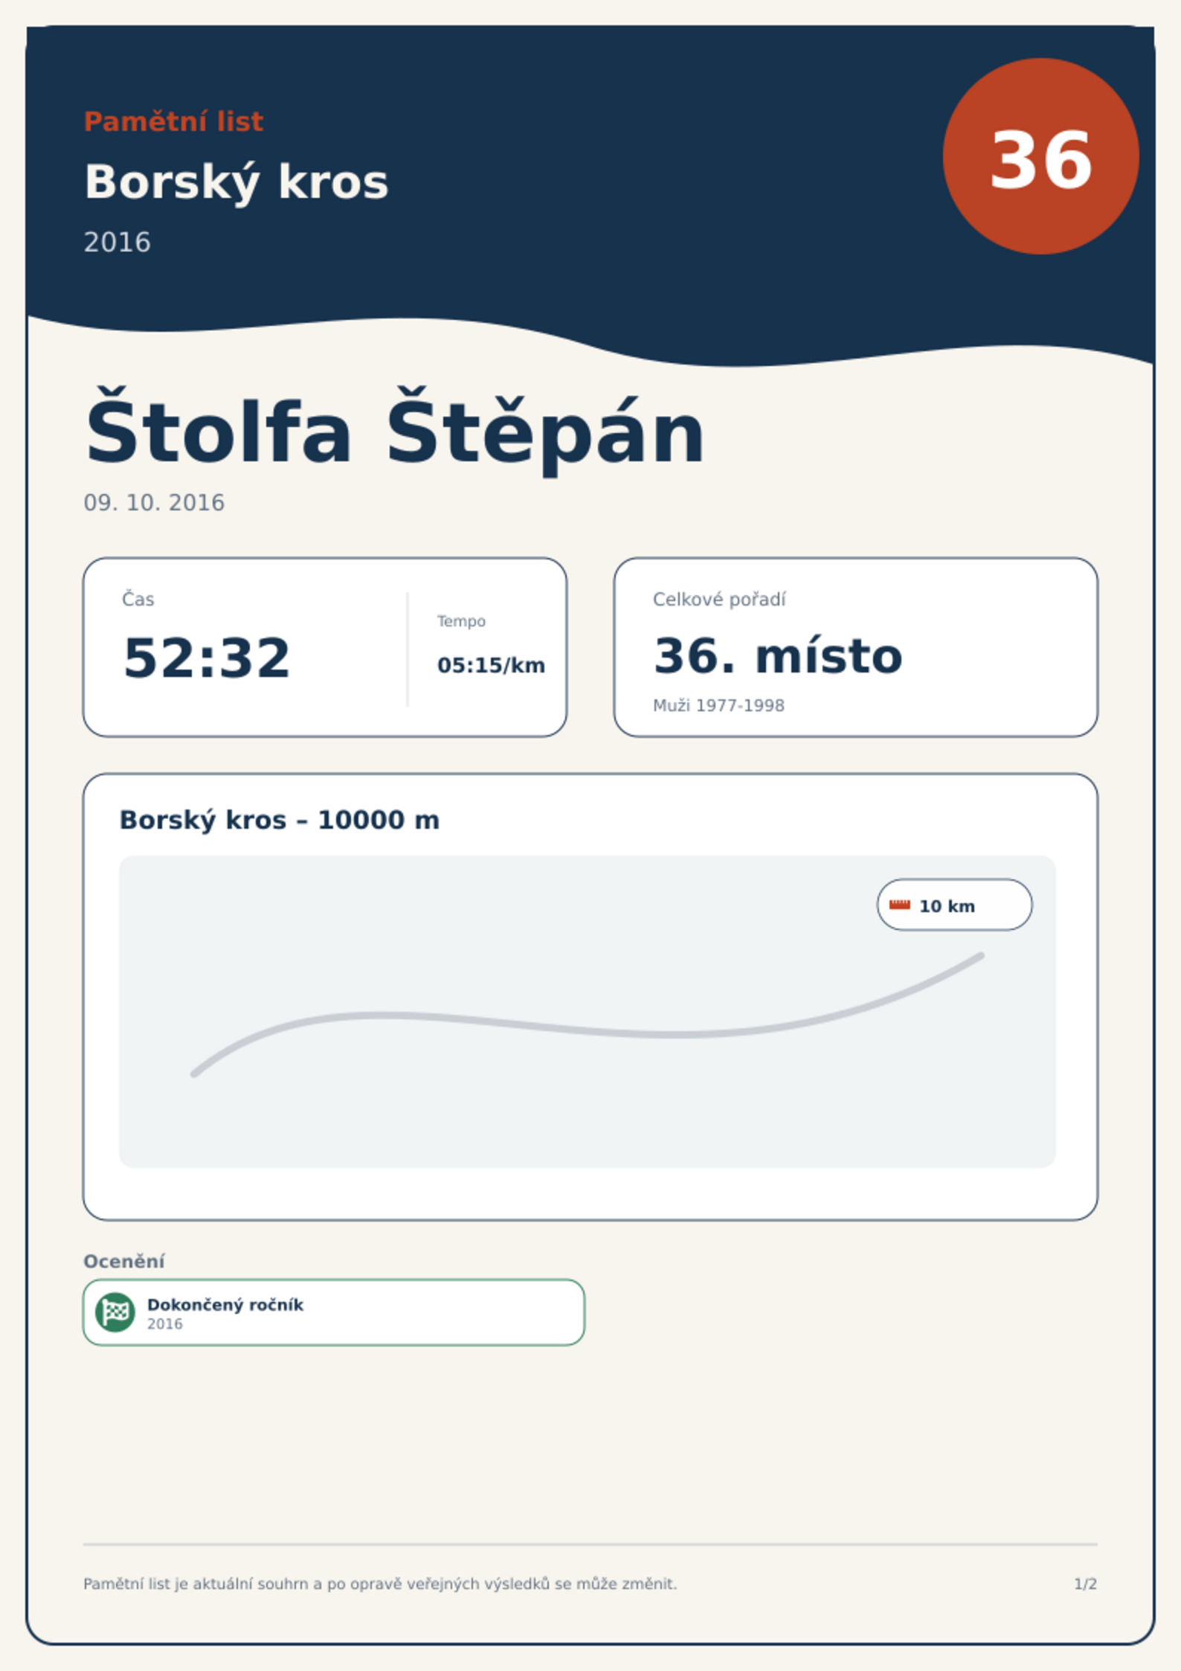Click the Muži 1977-1998 category label
Image resolution: width=1181 pixels, height=1671 pixels.
click(718, 705)
